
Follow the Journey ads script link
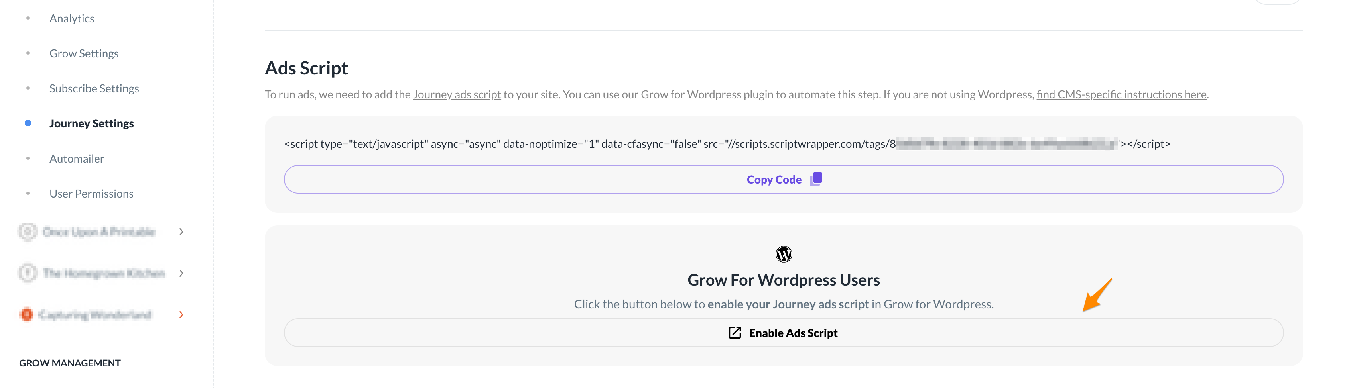pos(456,95)
